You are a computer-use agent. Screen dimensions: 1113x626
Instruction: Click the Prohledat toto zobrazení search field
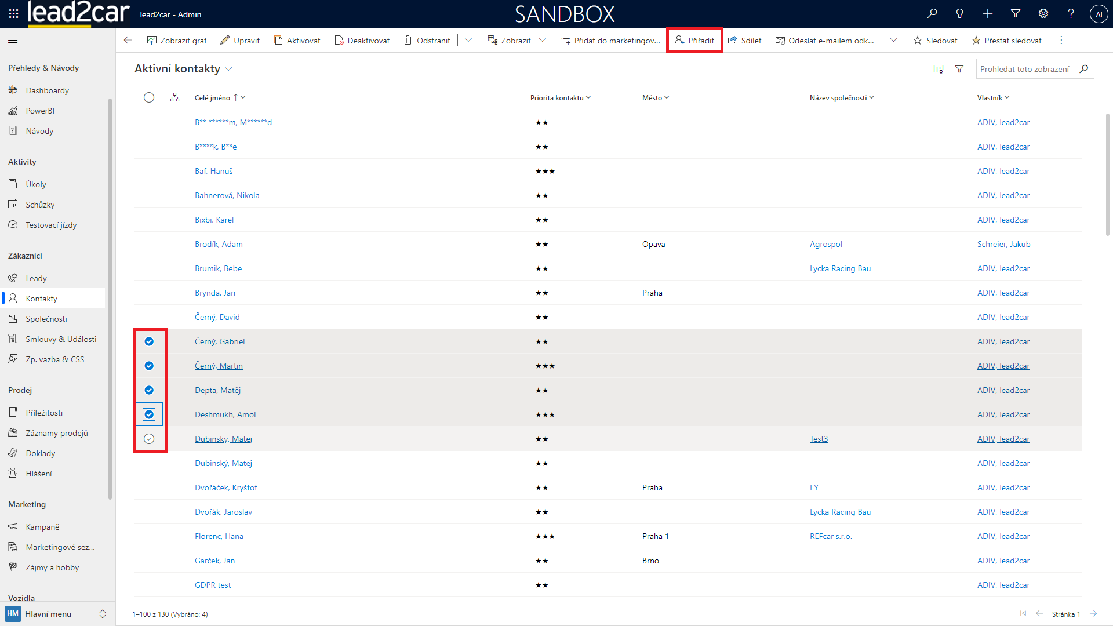pos(1024,69)
